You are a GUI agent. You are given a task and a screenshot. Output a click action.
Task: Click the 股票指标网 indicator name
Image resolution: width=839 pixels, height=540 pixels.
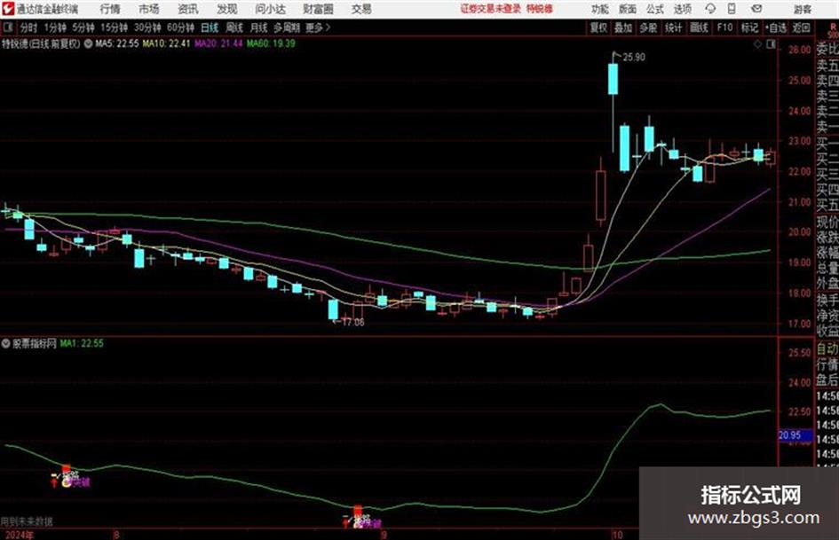[35, 344]
